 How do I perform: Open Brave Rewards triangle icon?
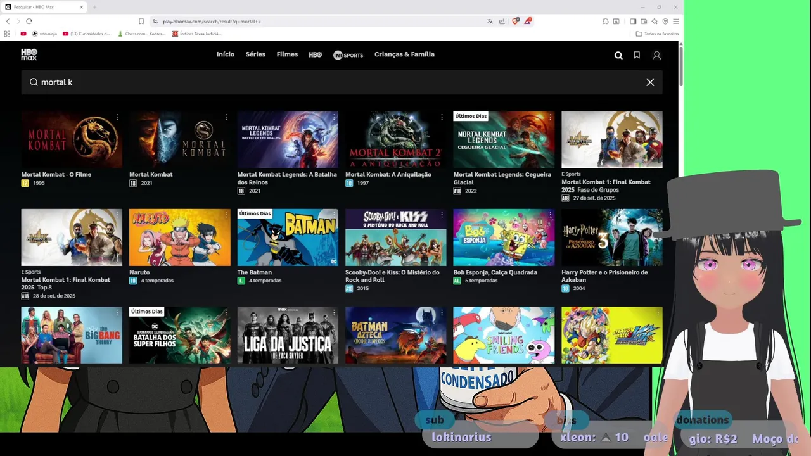528,21
